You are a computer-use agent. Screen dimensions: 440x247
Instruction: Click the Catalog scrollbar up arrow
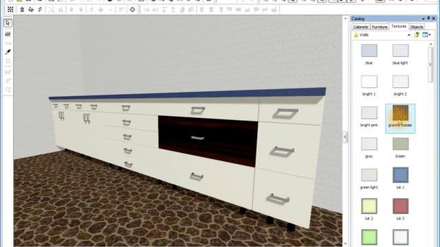(x=430, y=44)
